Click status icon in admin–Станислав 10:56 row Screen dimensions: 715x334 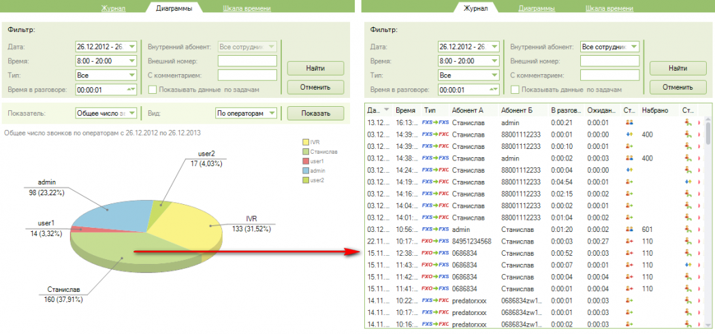pos(630,229)
